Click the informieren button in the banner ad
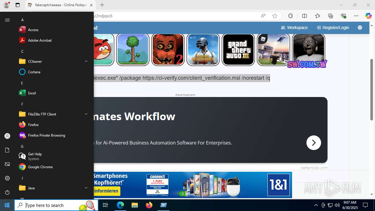 tap(106, 191)
